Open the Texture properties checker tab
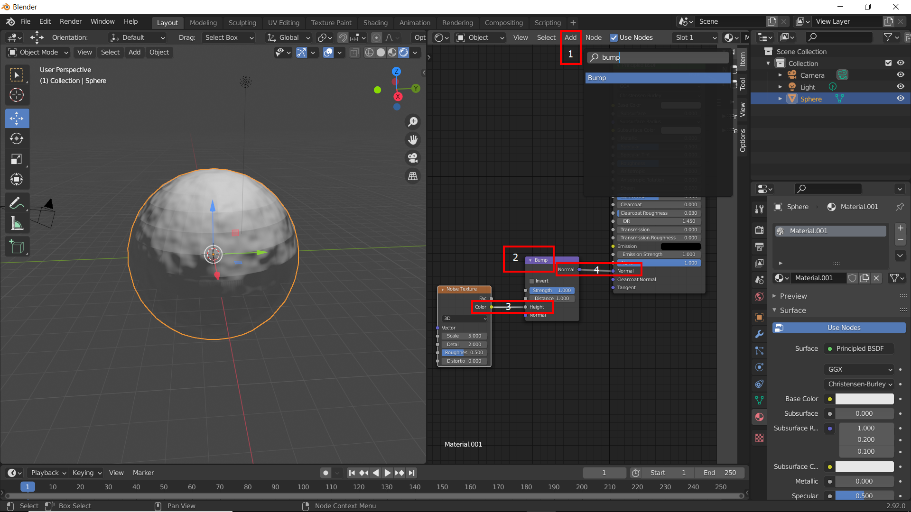The image size is (911, 512). (x=760, y=438)
